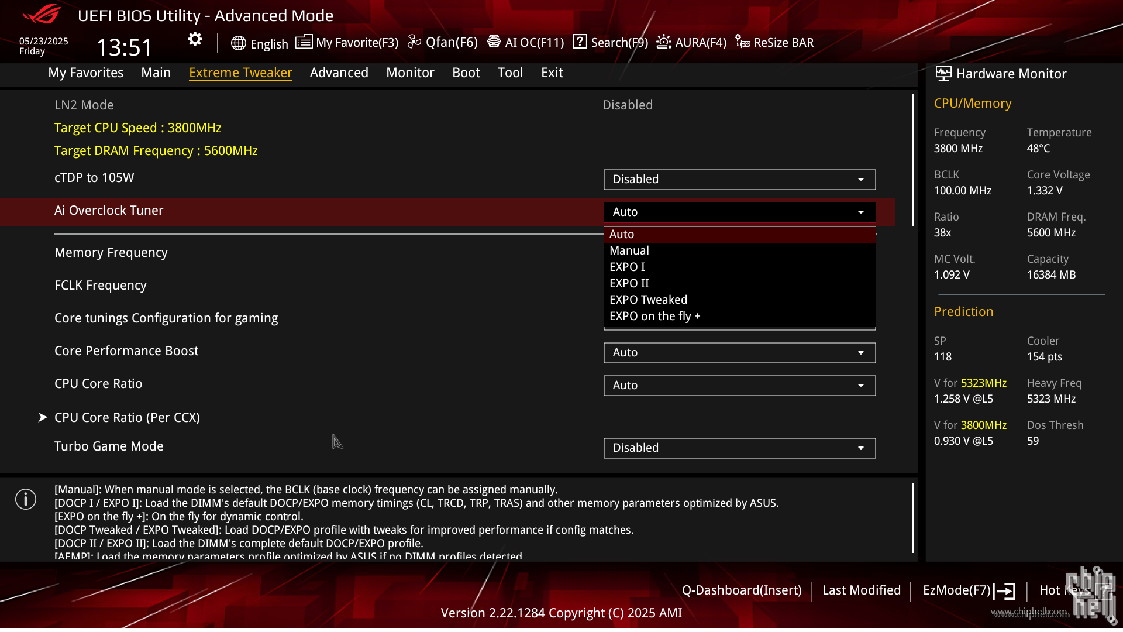Click the Hardware Monitor icon

(x=943, y=74)
